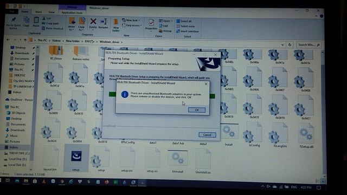Viewport: 347px width, 195px height.
Task: Click the setup progress bar in InstallShield
Action: click(x=162, y=95)
